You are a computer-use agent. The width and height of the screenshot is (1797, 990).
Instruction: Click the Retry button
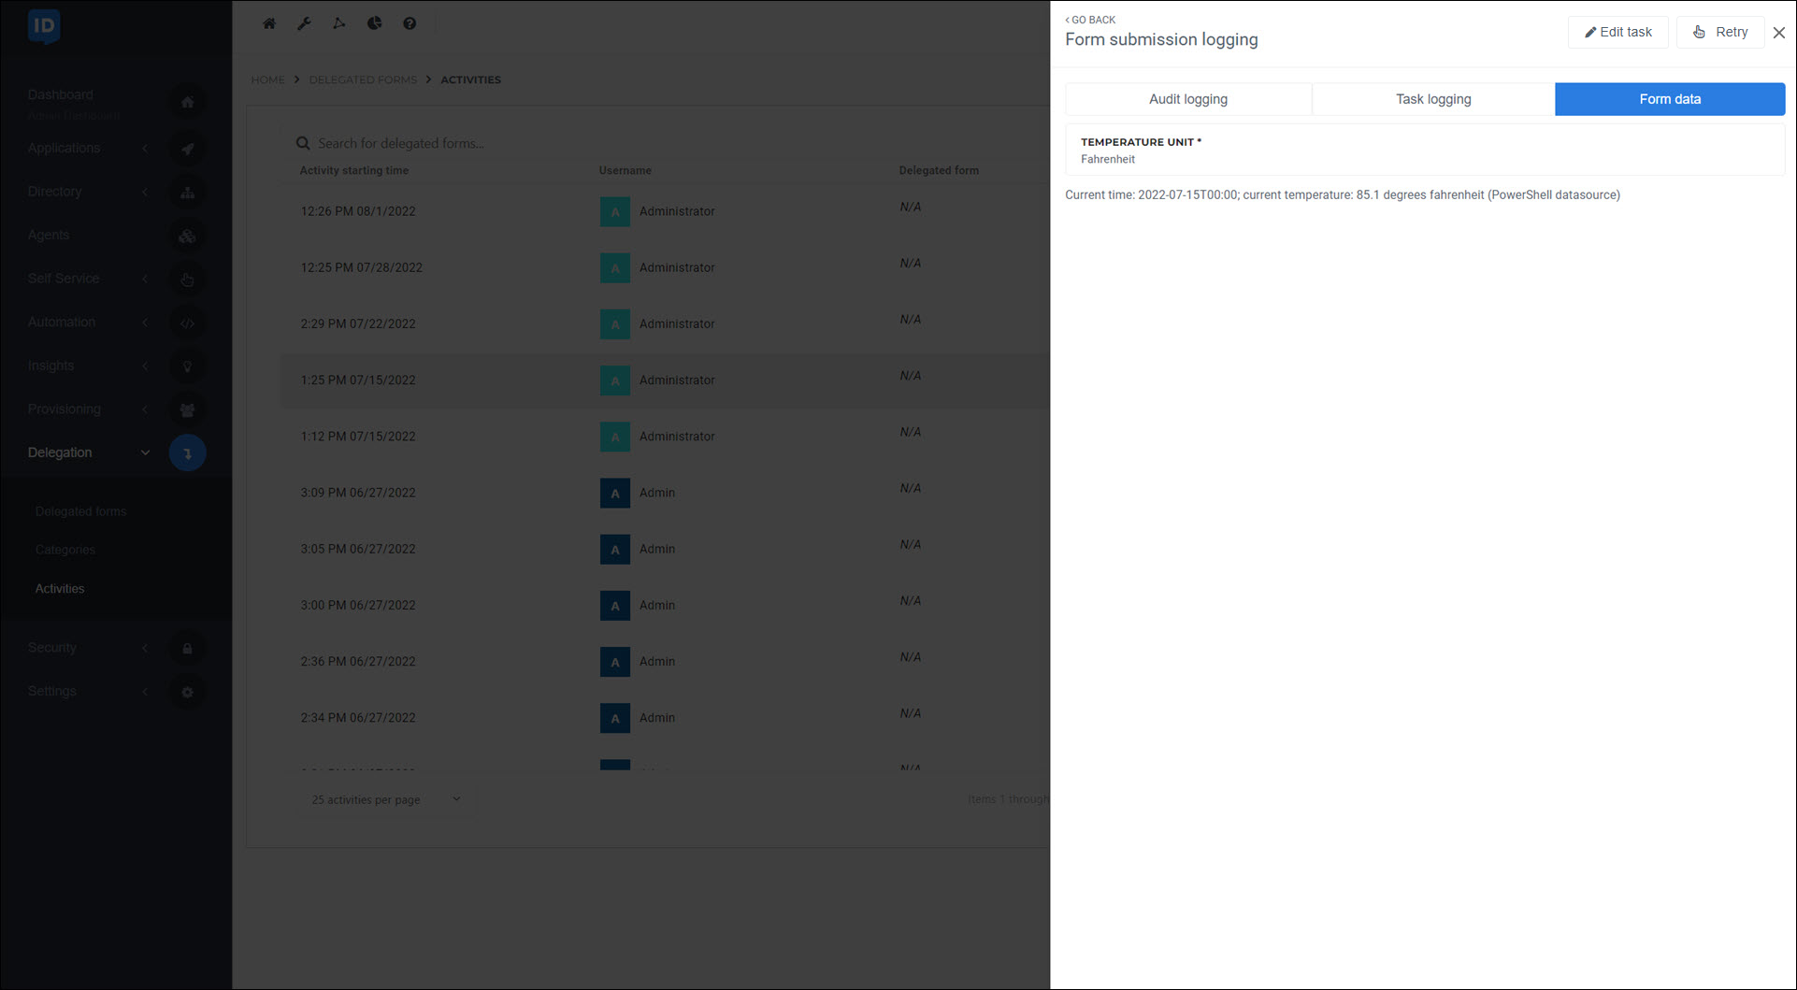click(x=1720, y=32)
